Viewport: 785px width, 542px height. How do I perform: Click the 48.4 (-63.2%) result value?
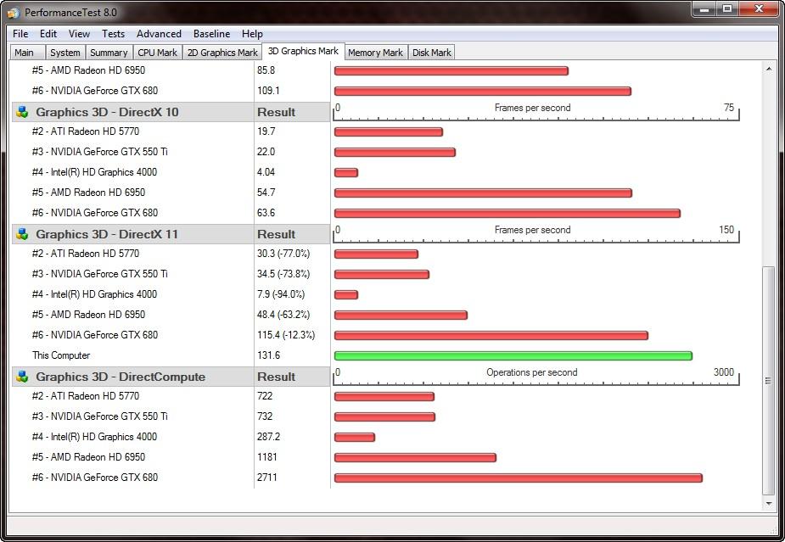tap(283, 315)
